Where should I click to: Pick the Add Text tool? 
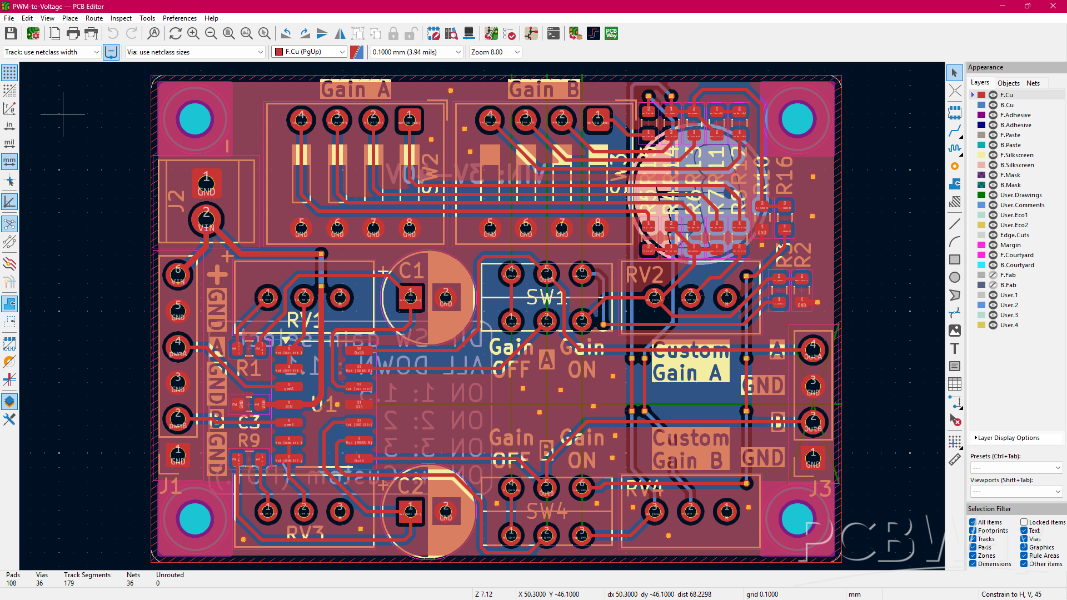click(955, 348)
